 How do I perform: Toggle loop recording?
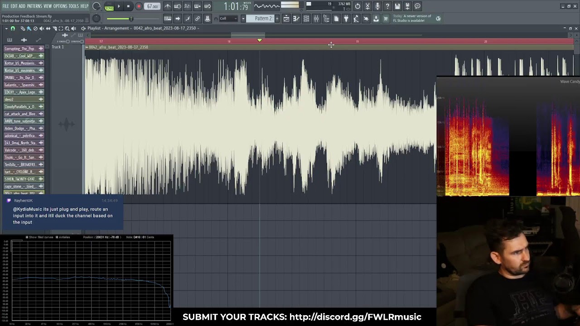click(207, 6)
